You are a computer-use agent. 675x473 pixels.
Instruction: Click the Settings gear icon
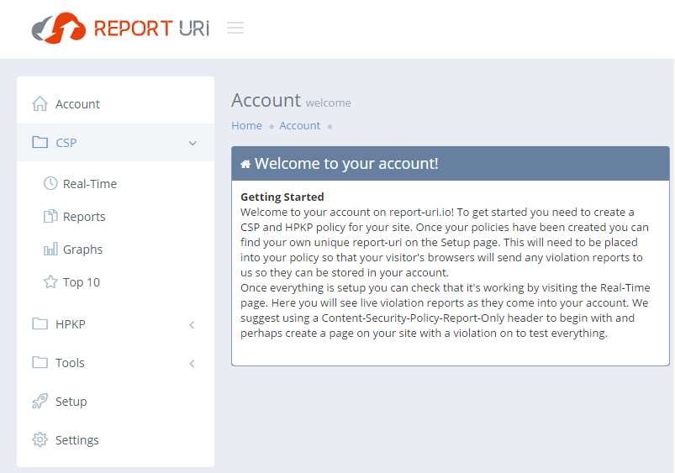point(40,440)
